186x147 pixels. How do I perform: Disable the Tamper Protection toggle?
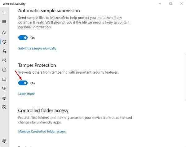tap(23, 83)
